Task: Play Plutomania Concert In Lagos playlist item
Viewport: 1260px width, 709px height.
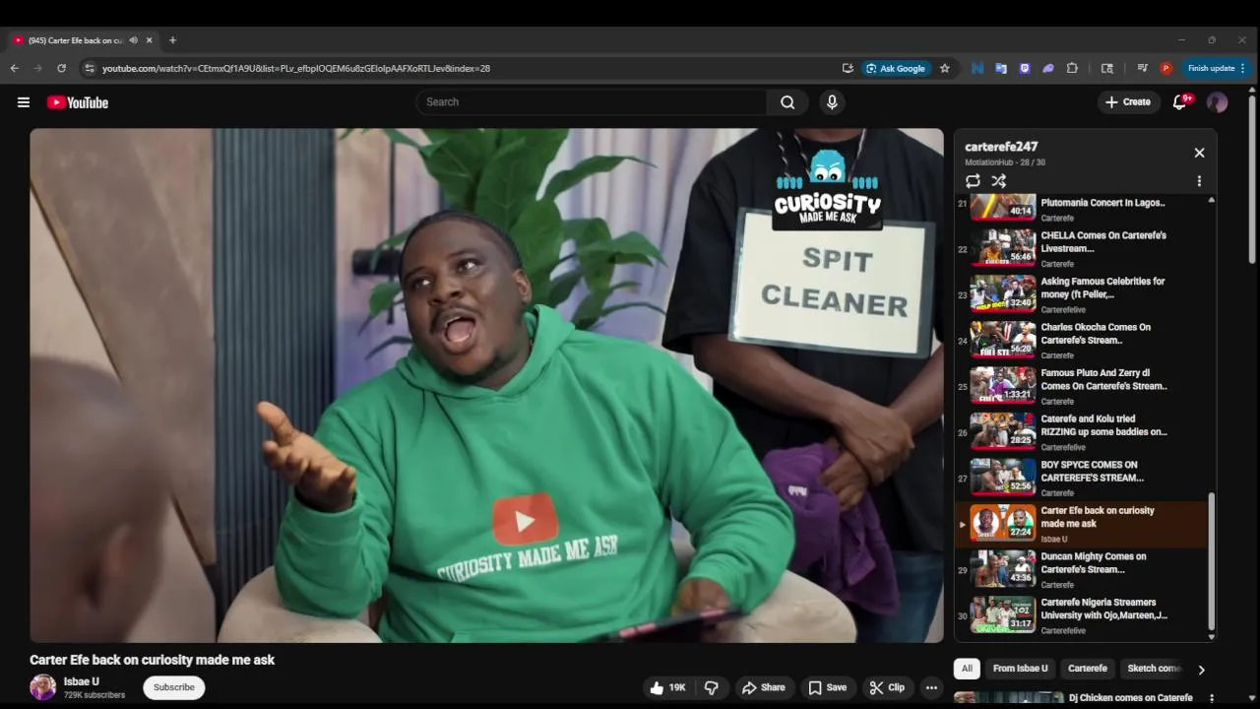Action: (x=1080, y=208)
